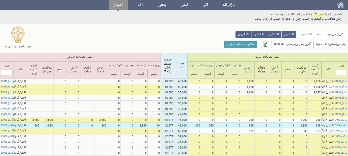Click the Tehran Stock Exchange logo
The image size is (348, 156).
click(18, 35)
